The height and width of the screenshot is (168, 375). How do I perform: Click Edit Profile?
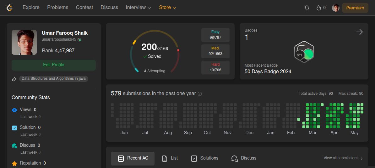pyautogui.click(x=54, y=65)
